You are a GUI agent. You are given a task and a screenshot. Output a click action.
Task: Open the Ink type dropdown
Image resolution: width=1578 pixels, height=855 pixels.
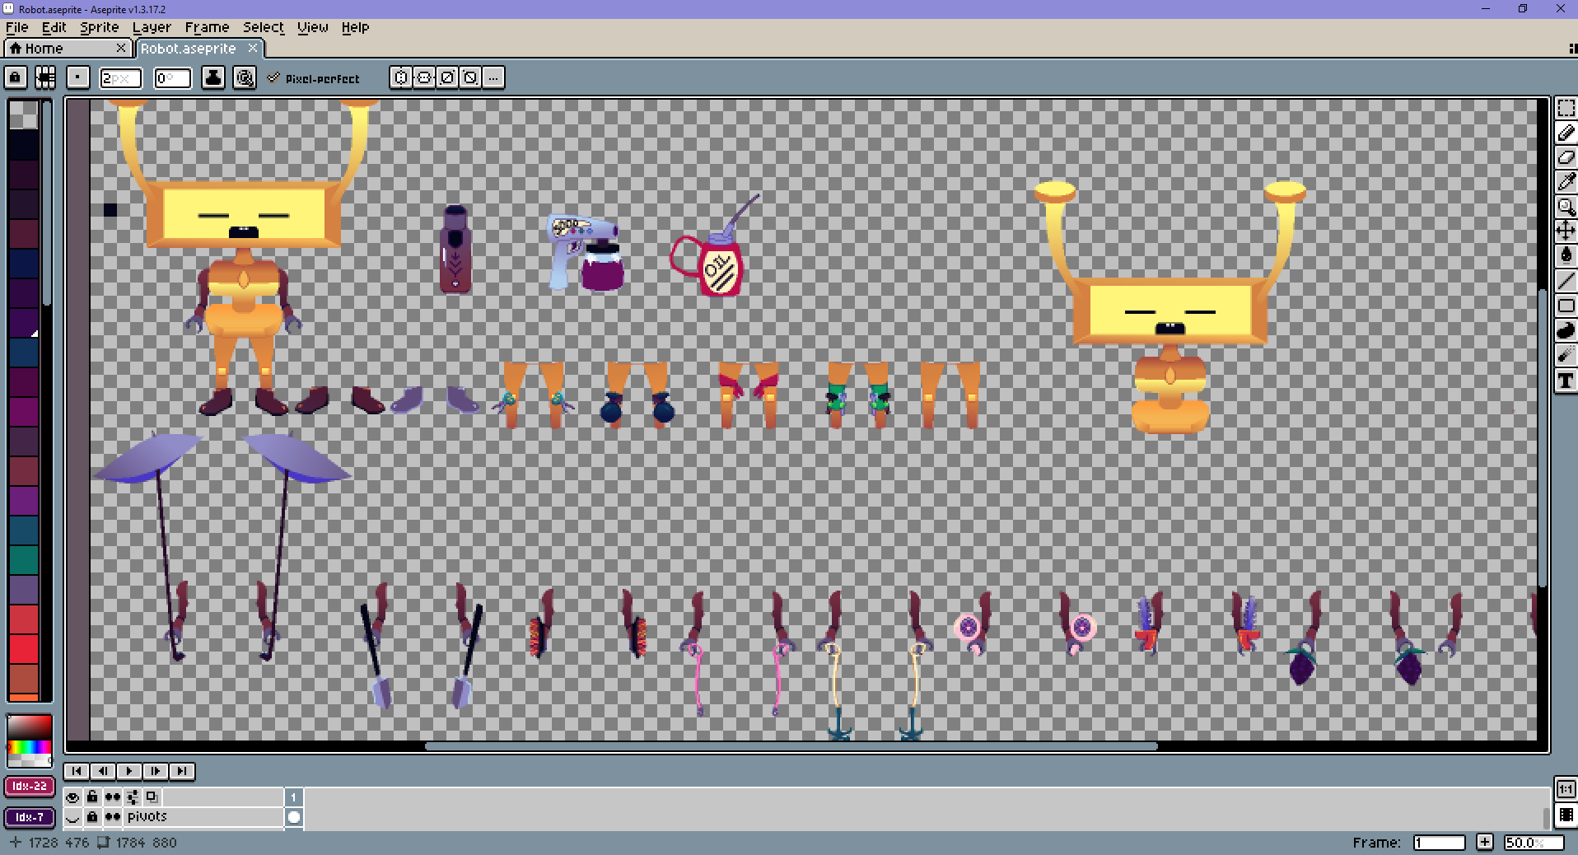213,77
